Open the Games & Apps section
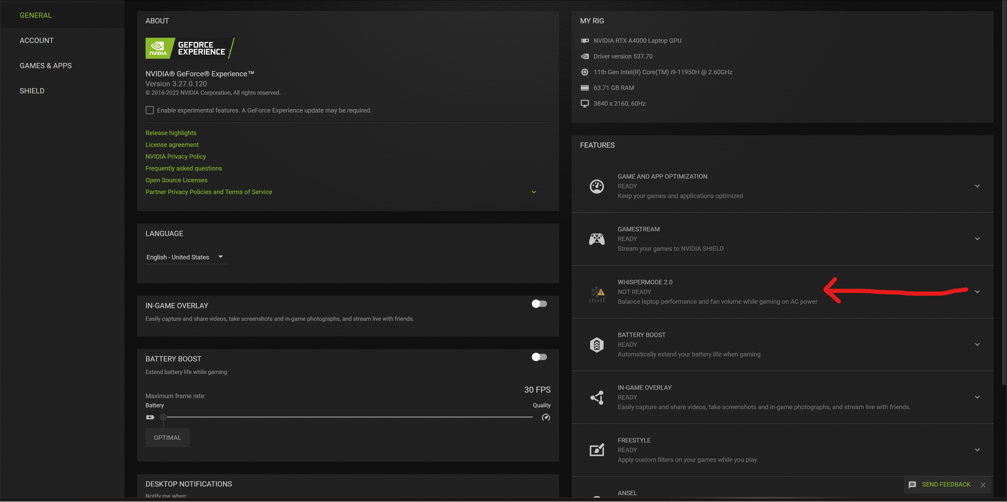 click(x=45, y=66)
